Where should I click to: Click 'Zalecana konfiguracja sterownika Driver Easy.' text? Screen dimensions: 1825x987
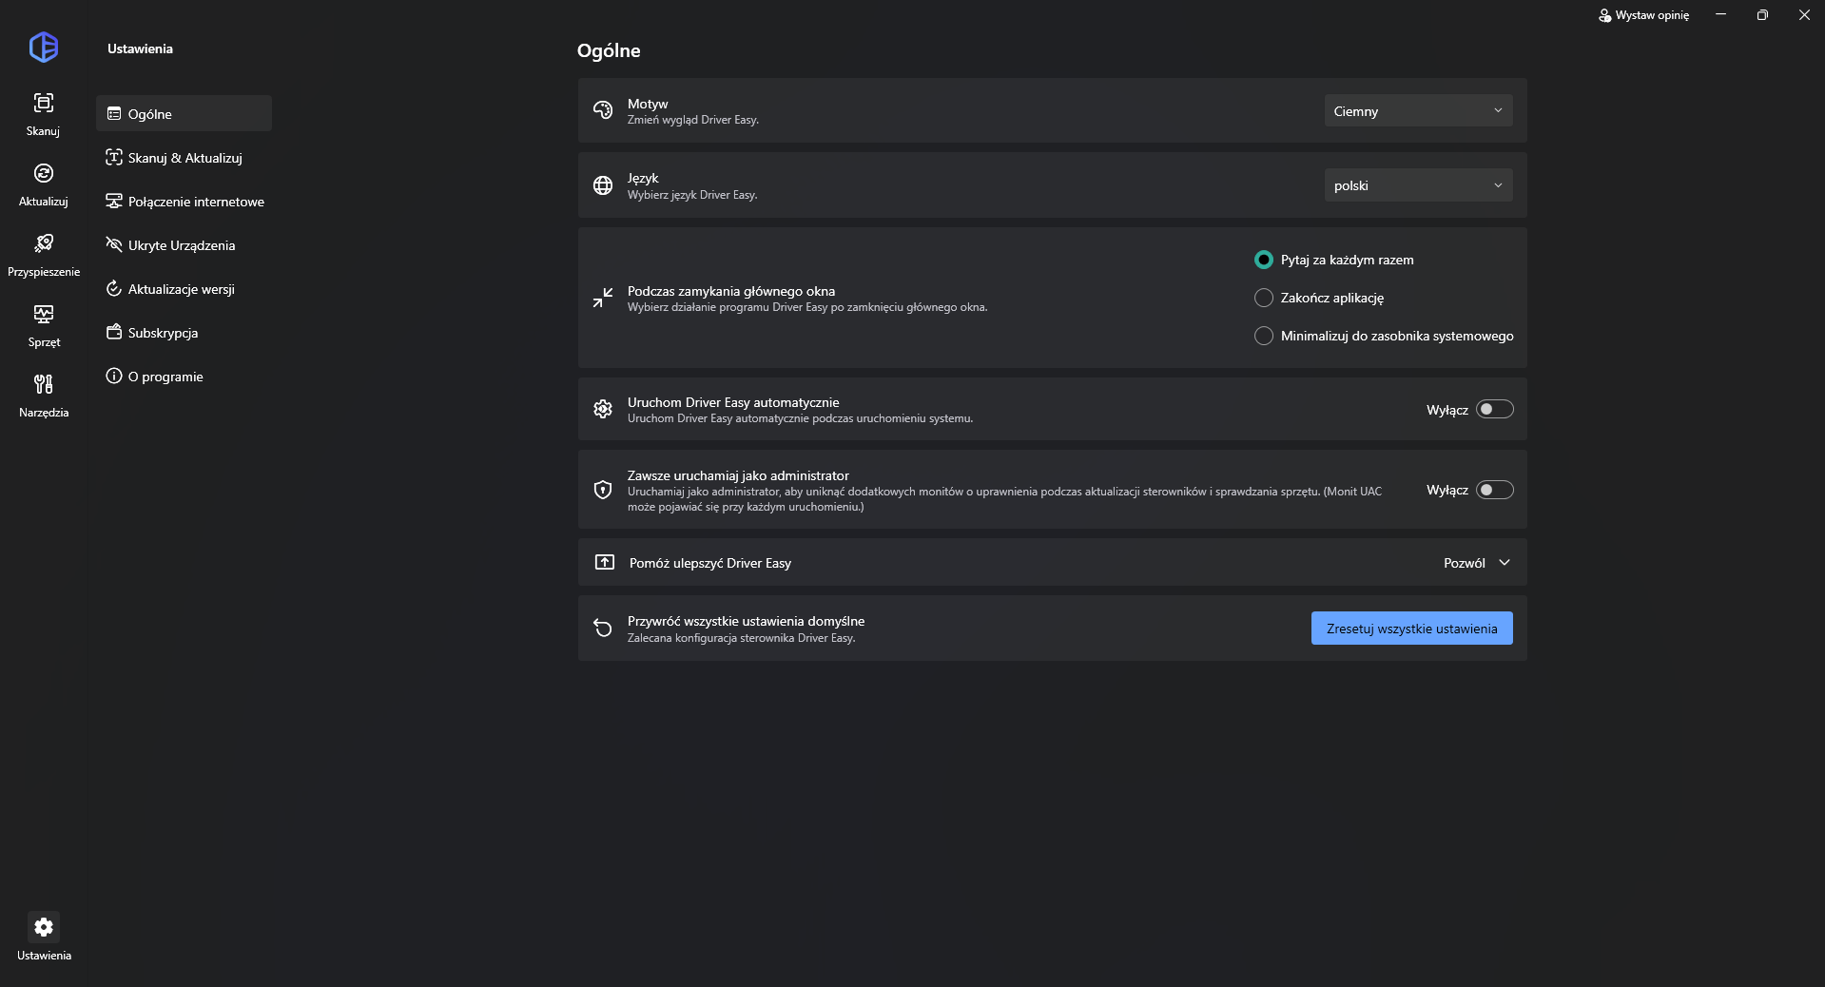742,638
